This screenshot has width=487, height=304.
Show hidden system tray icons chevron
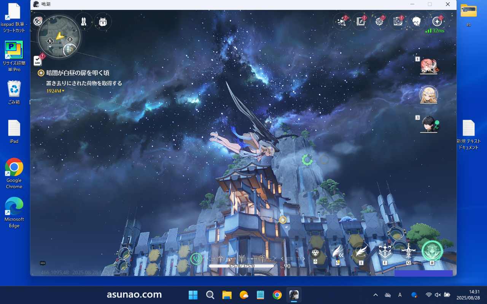[x=376, y=295]
